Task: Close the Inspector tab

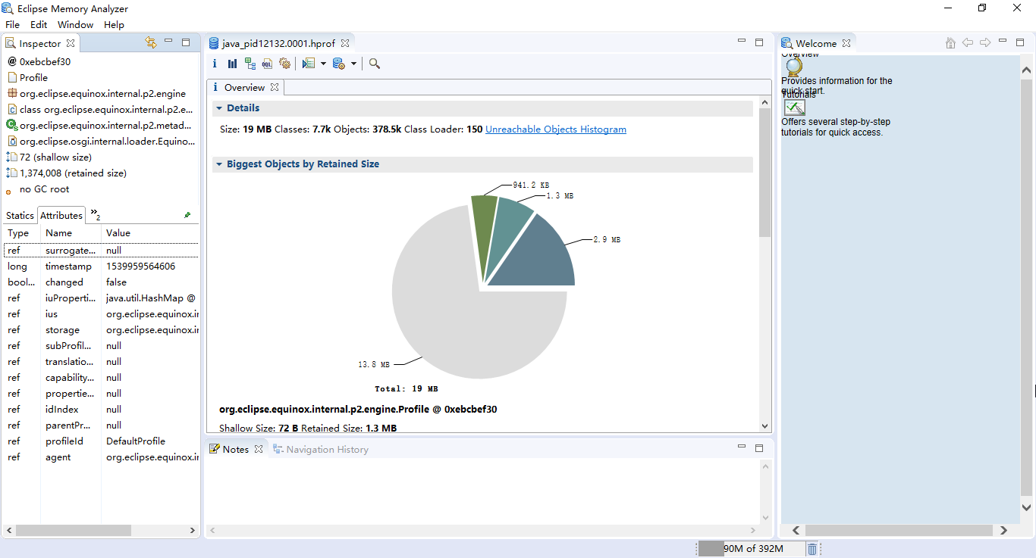Action: click(x=71, y=44)
